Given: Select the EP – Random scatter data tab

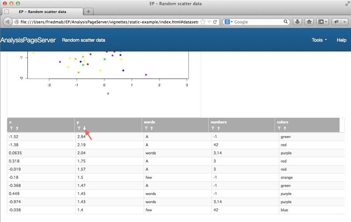Looking at the screenshot, I should click(42, 12).
